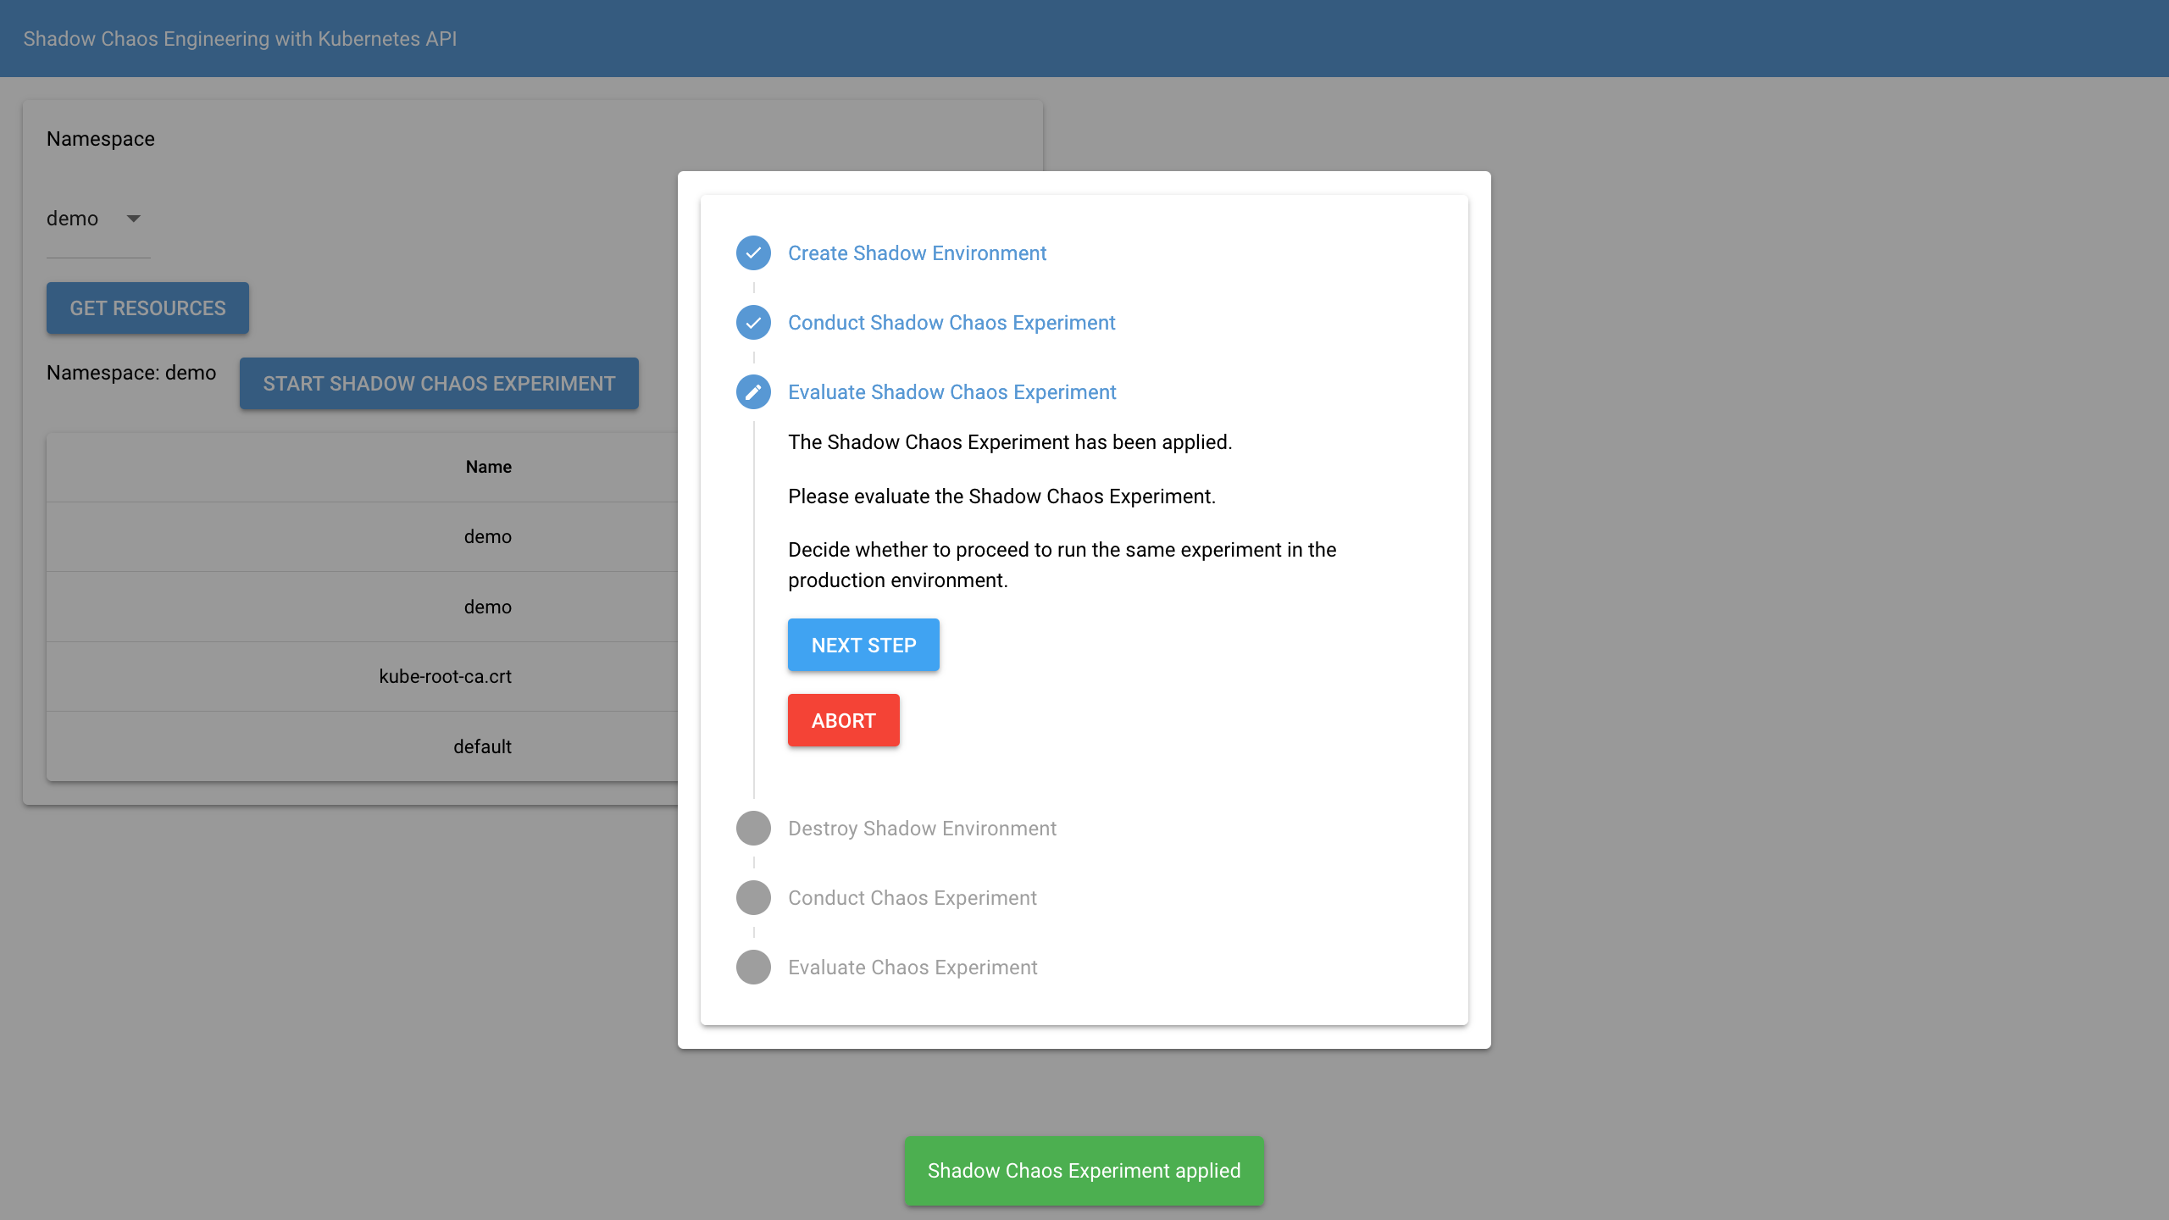The image size is (2169, 1220).
Task: Click the gray circle for Destroy Shadow Environment
Action: click(x=753, y=828)
